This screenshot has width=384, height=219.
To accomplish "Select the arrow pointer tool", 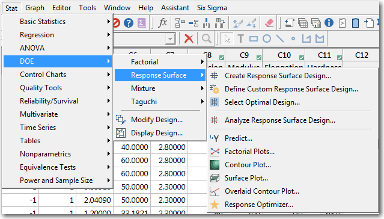I will tap(227, 39).
